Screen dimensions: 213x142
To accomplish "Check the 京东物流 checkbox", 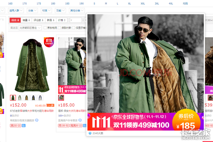I will pos(45,28).
